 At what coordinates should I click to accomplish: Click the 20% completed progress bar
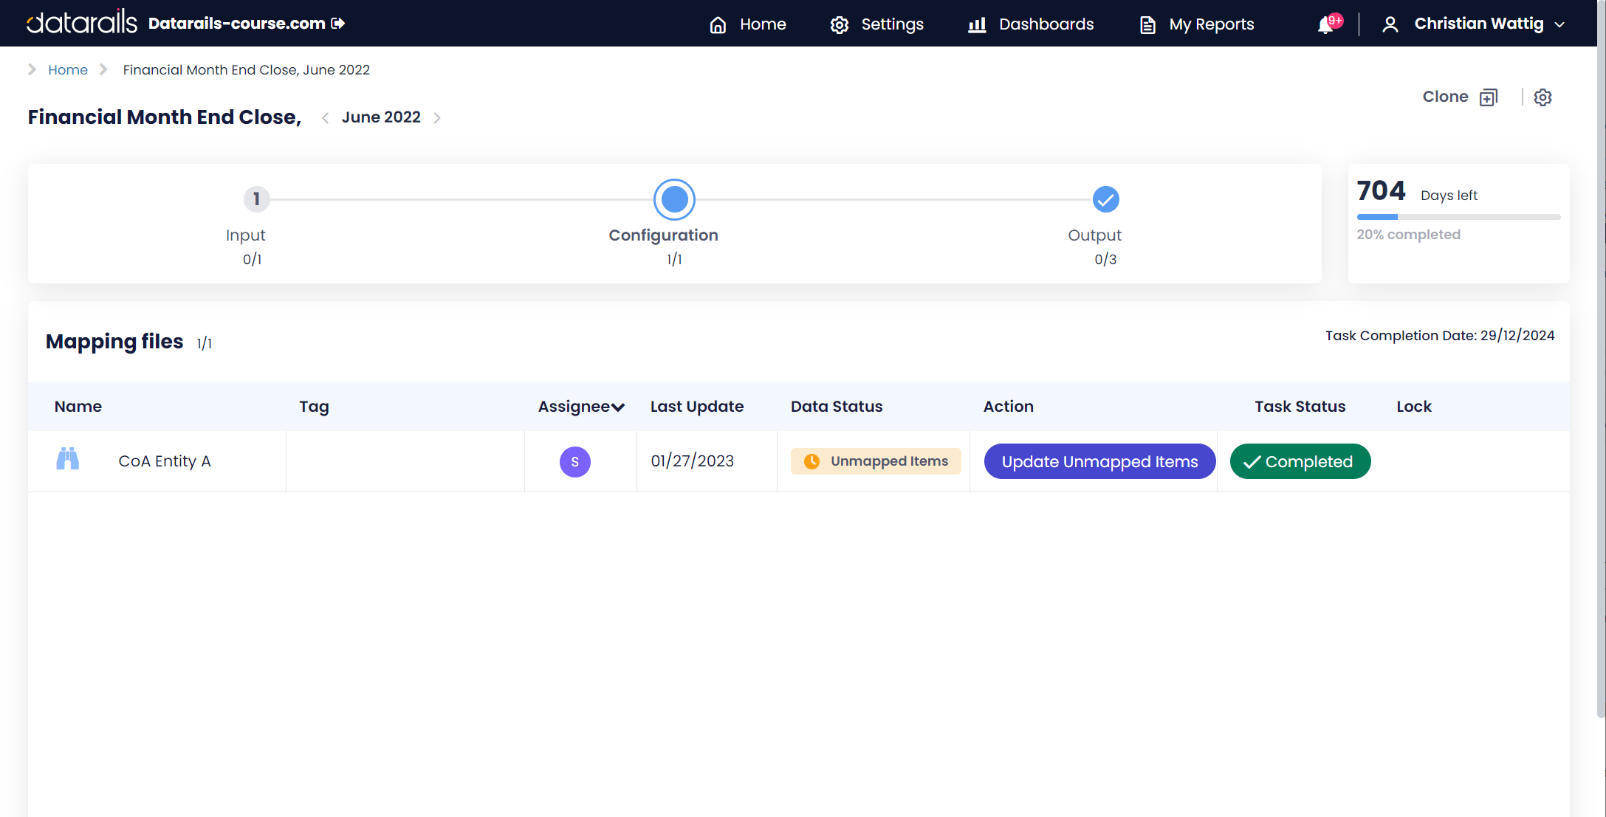(1458, 217)
